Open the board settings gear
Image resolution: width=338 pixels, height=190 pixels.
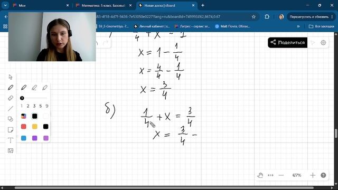[x=323, y=43]
